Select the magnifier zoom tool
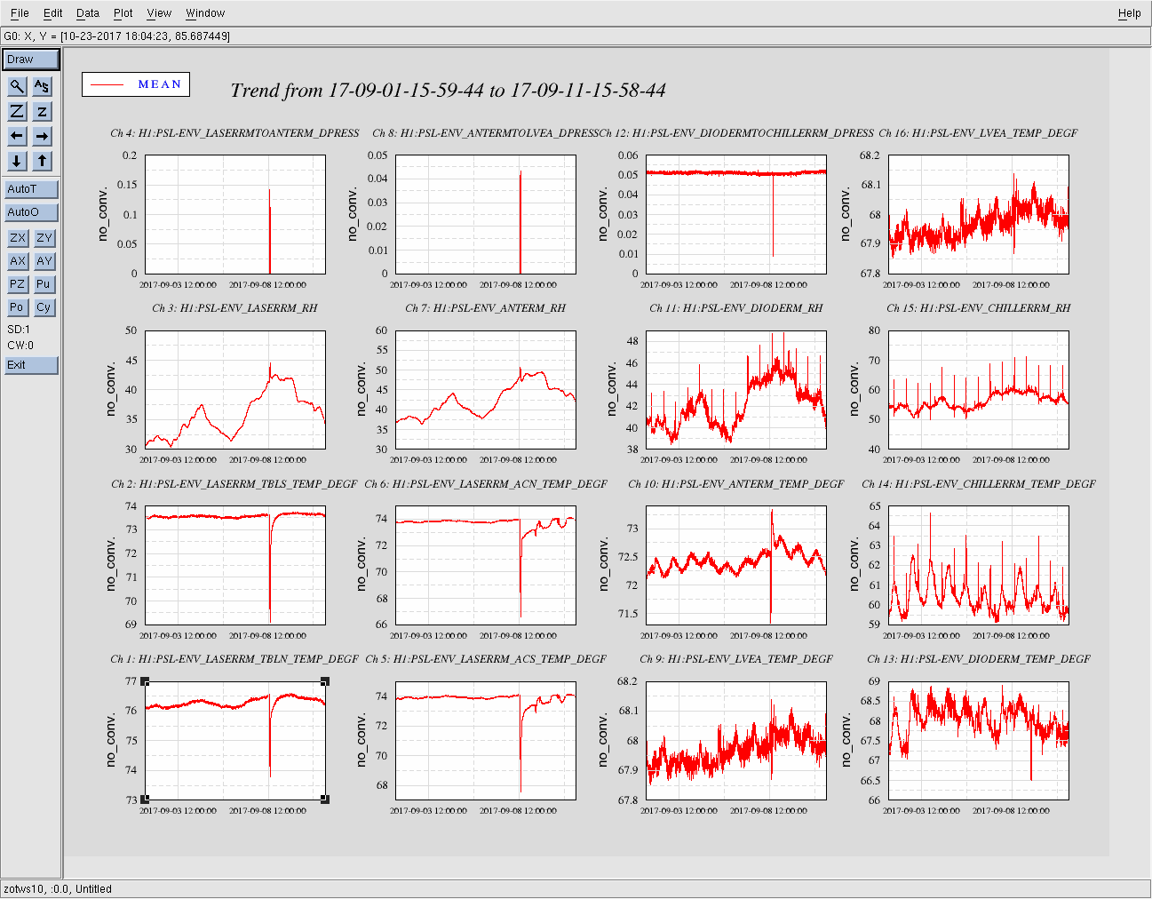 (x=17, y=86)
